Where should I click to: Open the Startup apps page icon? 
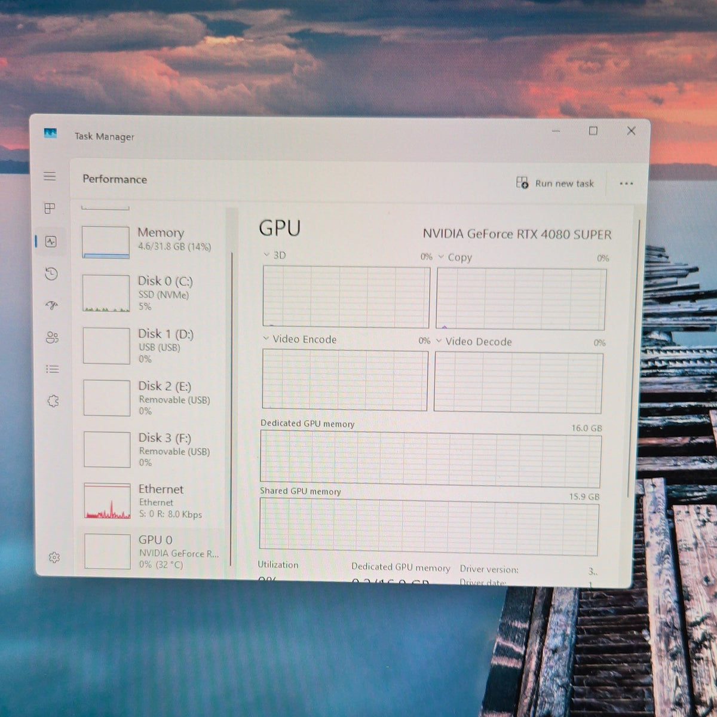(x=51, y=305)
